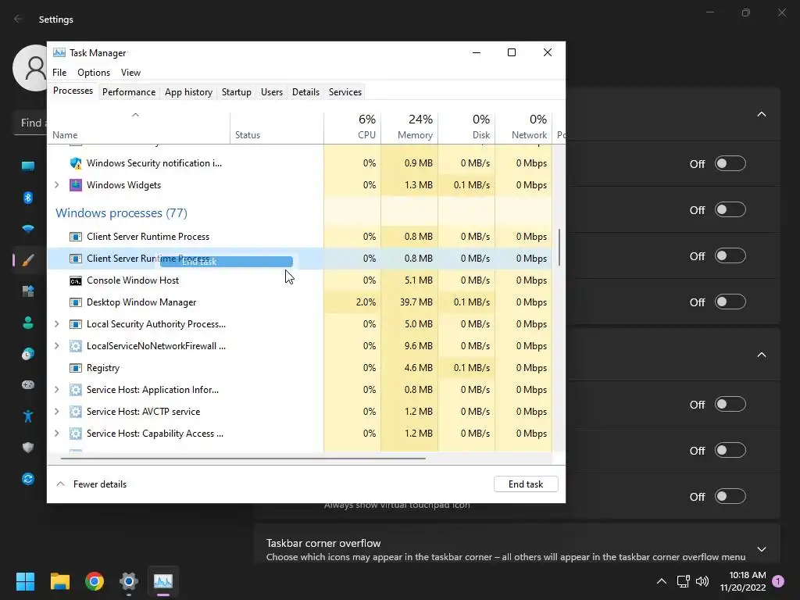Click the Windows Security notification icon row

coord(301,163)
